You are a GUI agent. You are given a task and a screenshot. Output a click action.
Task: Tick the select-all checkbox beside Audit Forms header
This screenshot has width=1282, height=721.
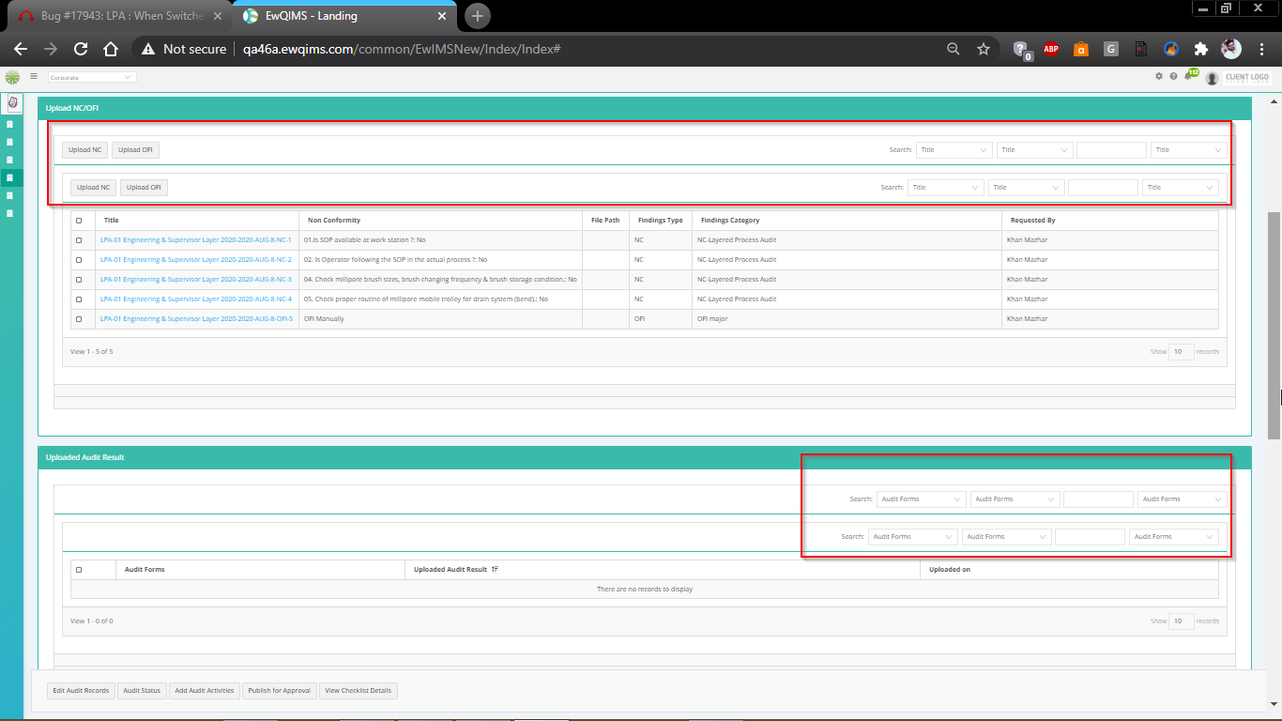[79, 570]
